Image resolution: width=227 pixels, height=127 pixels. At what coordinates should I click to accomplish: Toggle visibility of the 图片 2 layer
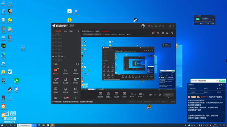(x=53, y=60)
